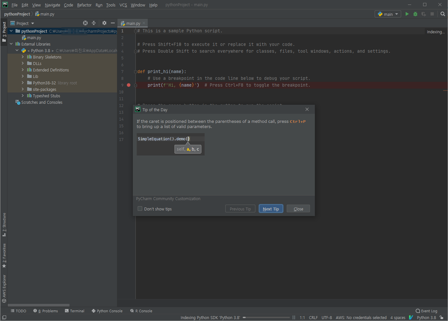
Task: Expand the Lib folder
Action: click(23, 76)
